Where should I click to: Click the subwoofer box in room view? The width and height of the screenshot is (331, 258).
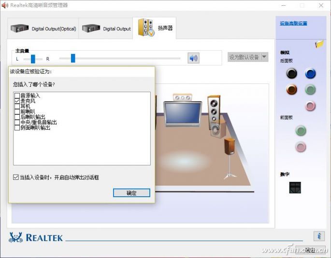[218, 130]
